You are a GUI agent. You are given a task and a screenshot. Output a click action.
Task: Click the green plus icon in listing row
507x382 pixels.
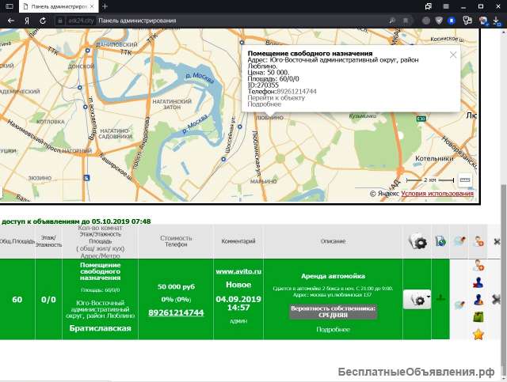click(x=440, y=298)
